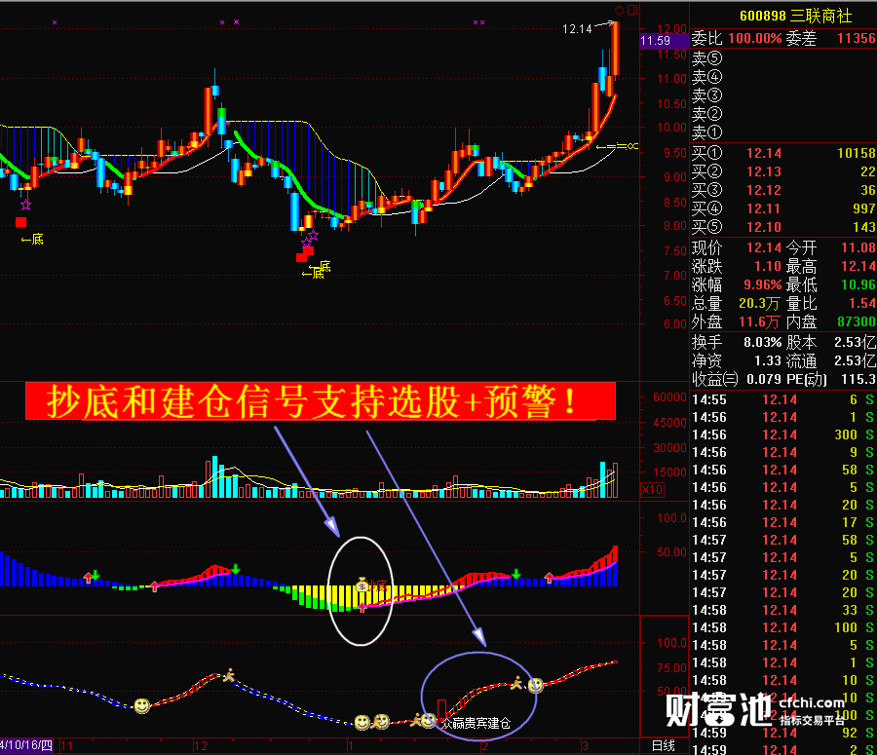
Task: Click the first smiley face on the bottom indicator line
Action: (x=142, y=705)
